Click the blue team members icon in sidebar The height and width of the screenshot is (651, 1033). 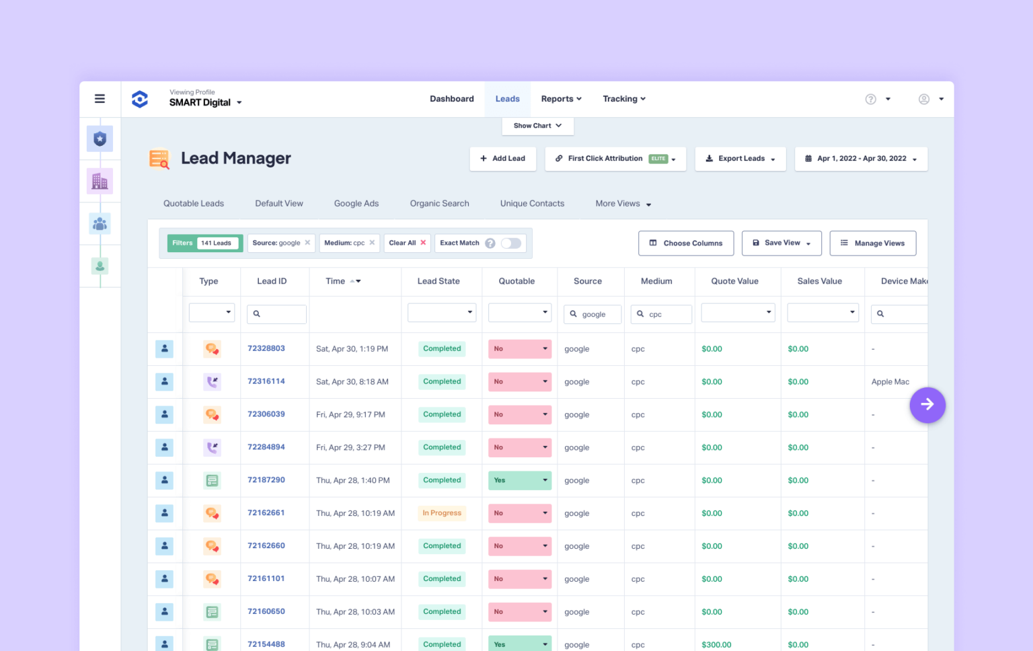(x=100, y=223)
